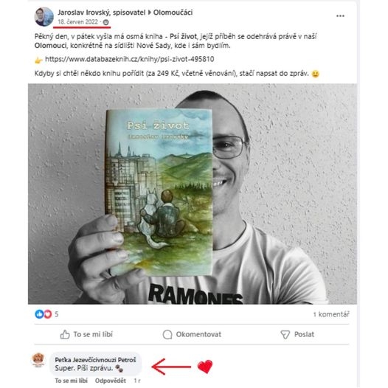388x388 pixels.
Task: Open the Olomoučáci group link
Action: tap(173, 13)
